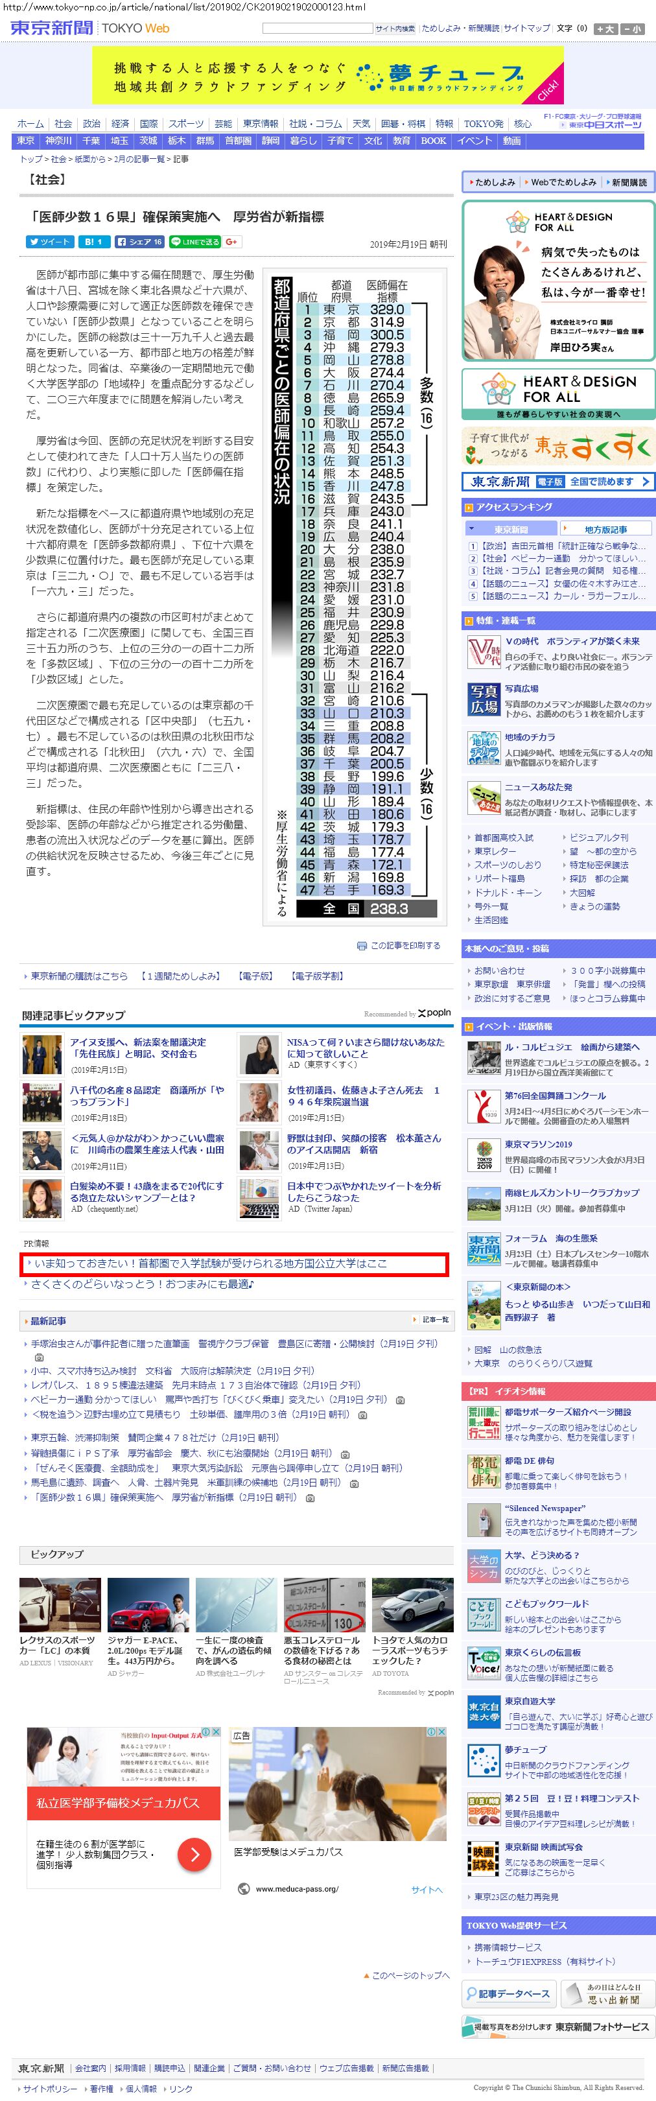The height and width of the screenshot is (2101, 656).
Task: Open the 記事一覧 link beside 最新記事
Action: coord(434,1320)
